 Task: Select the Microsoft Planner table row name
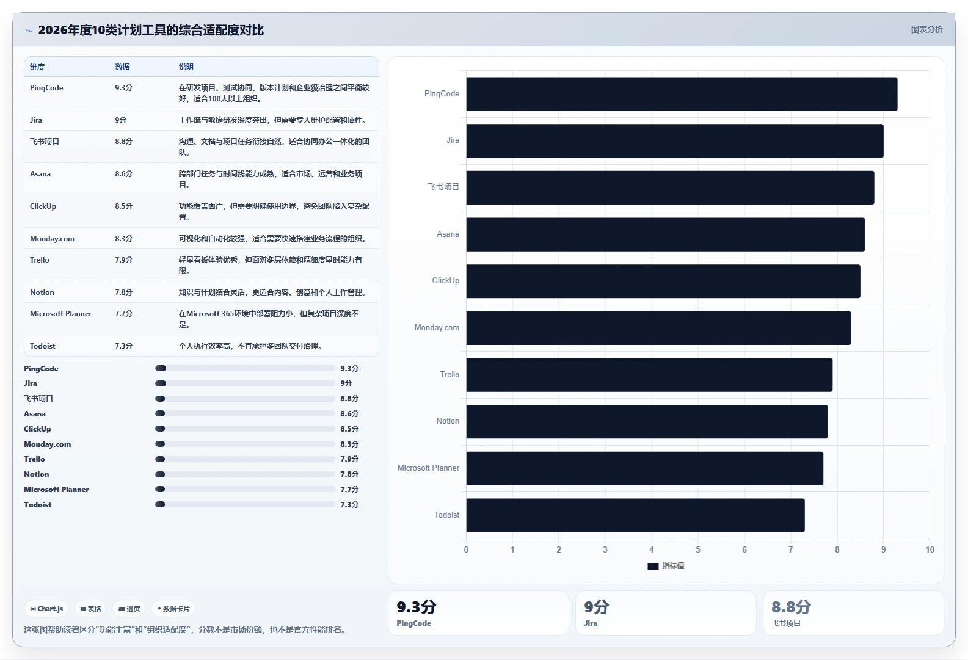60,314
